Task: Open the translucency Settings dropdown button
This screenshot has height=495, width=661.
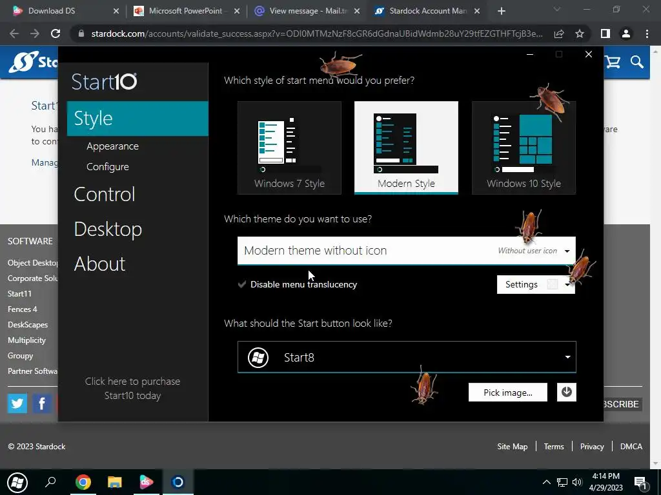Action: pyautogui.click(x=536, y=284)
